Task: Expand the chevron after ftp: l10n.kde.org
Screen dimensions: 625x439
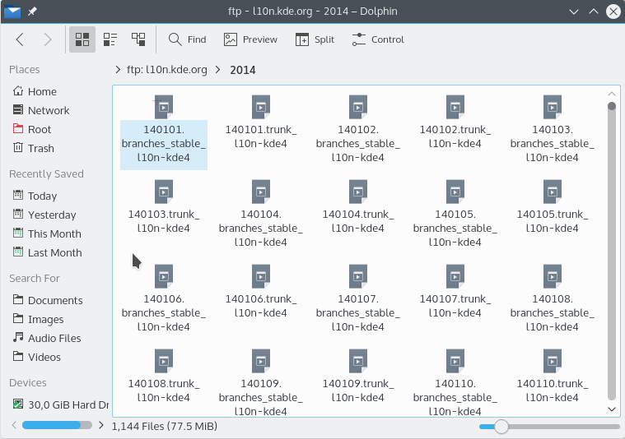Action: click(x=218, y=70)
